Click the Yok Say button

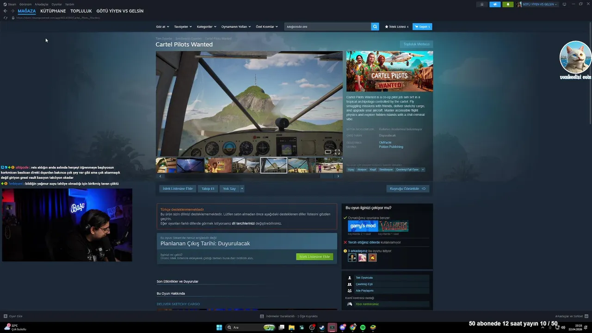pyautogui.click(x=229, y=189)
